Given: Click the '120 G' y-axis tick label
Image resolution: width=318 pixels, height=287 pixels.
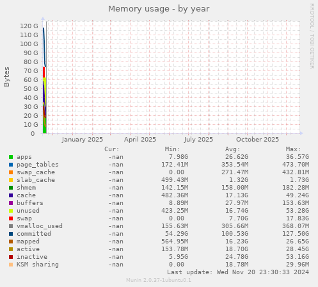Looking at the screenshot, I should (x=29, y=26).
